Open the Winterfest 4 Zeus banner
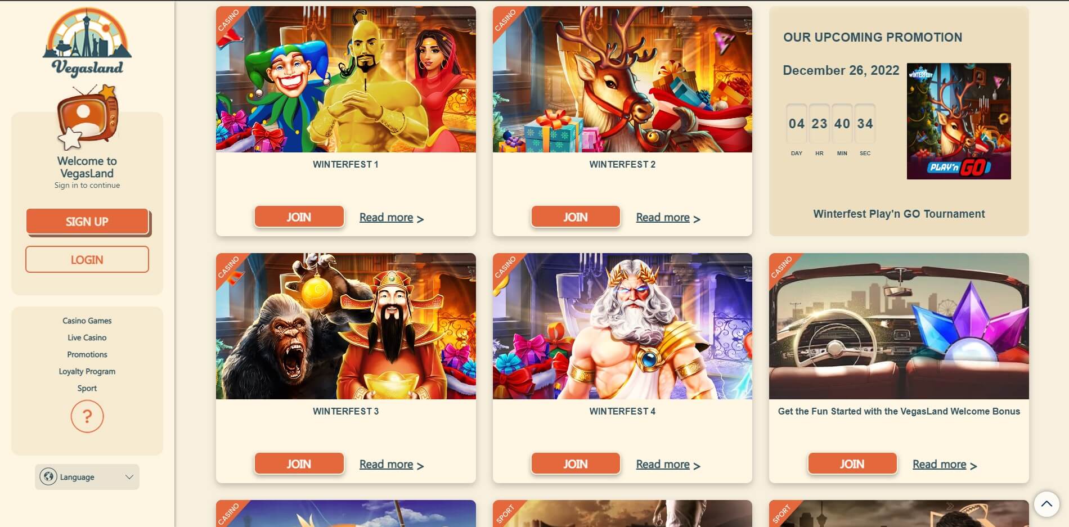The image size is (1069, 527). pyautogui.click(x=622, y=326)
